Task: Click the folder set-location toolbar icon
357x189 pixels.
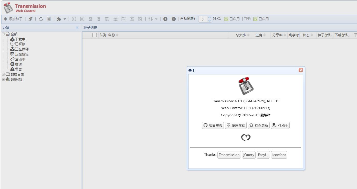Action: click(x=124, y=19)
